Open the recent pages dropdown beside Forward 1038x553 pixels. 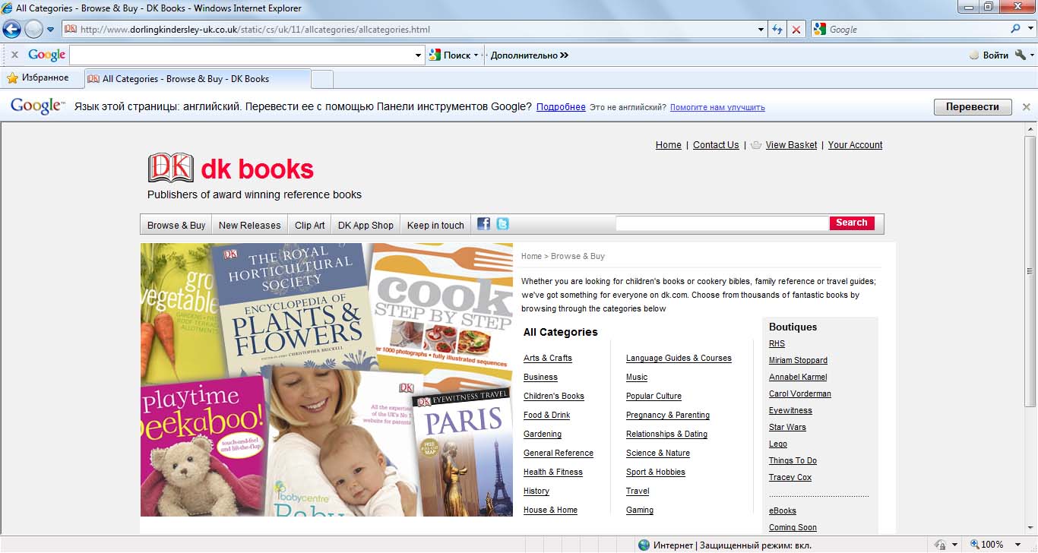tap(50, 30)
